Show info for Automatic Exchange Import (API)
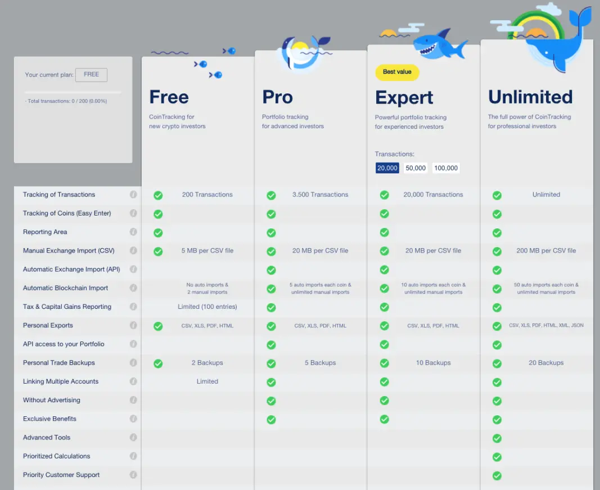This screenshot has height=490, width=600. [133, 269]
